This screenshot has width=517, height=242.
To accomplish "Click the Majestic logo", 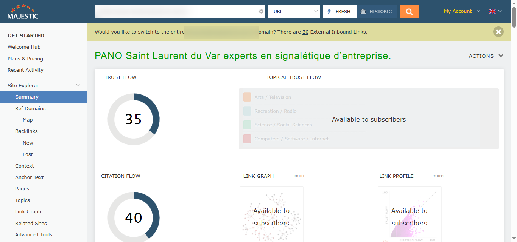I will pos(23,12).
